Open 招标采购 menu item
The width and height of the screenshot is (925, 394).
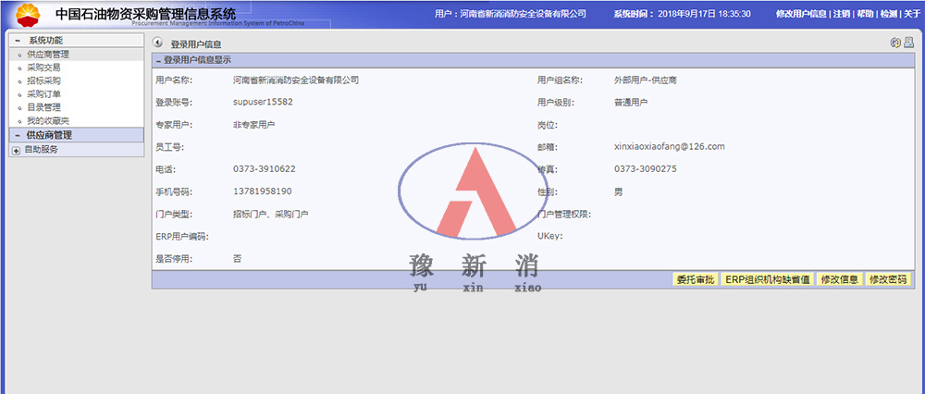pyautogui.click(x=43, y=80)
